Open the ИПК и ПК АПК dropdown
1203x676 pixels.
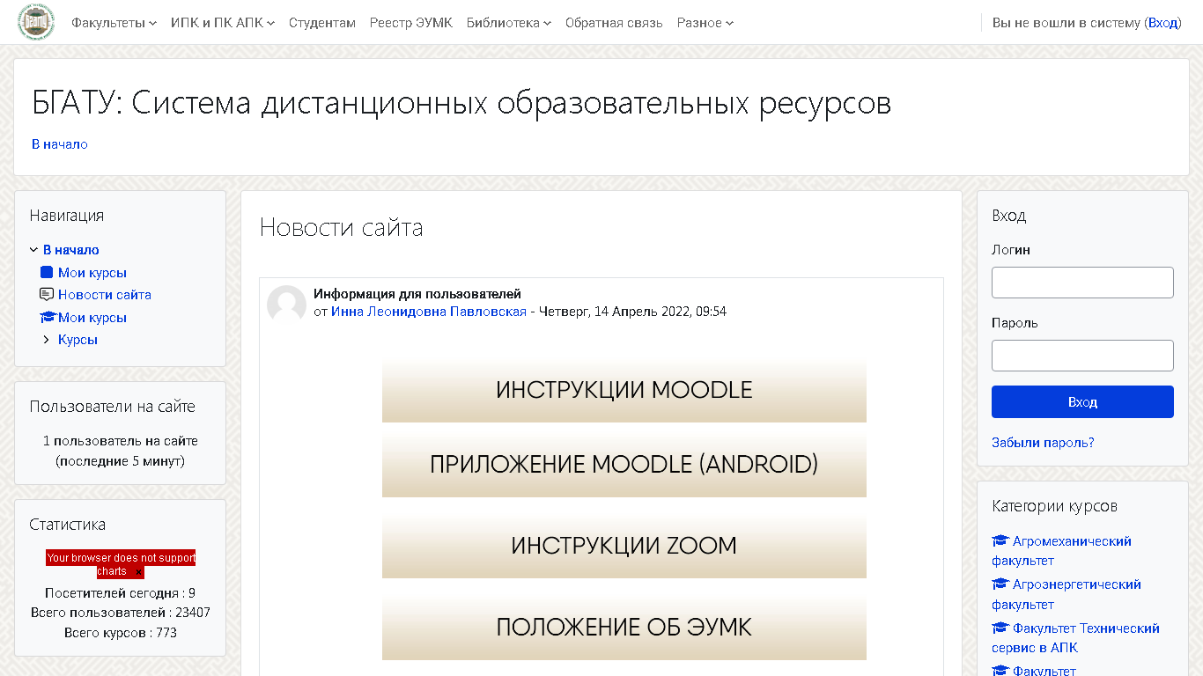pos(223,23)
